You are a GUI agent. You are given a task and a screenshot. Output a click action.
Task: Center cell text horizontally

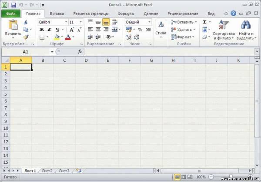coord(98,30)
